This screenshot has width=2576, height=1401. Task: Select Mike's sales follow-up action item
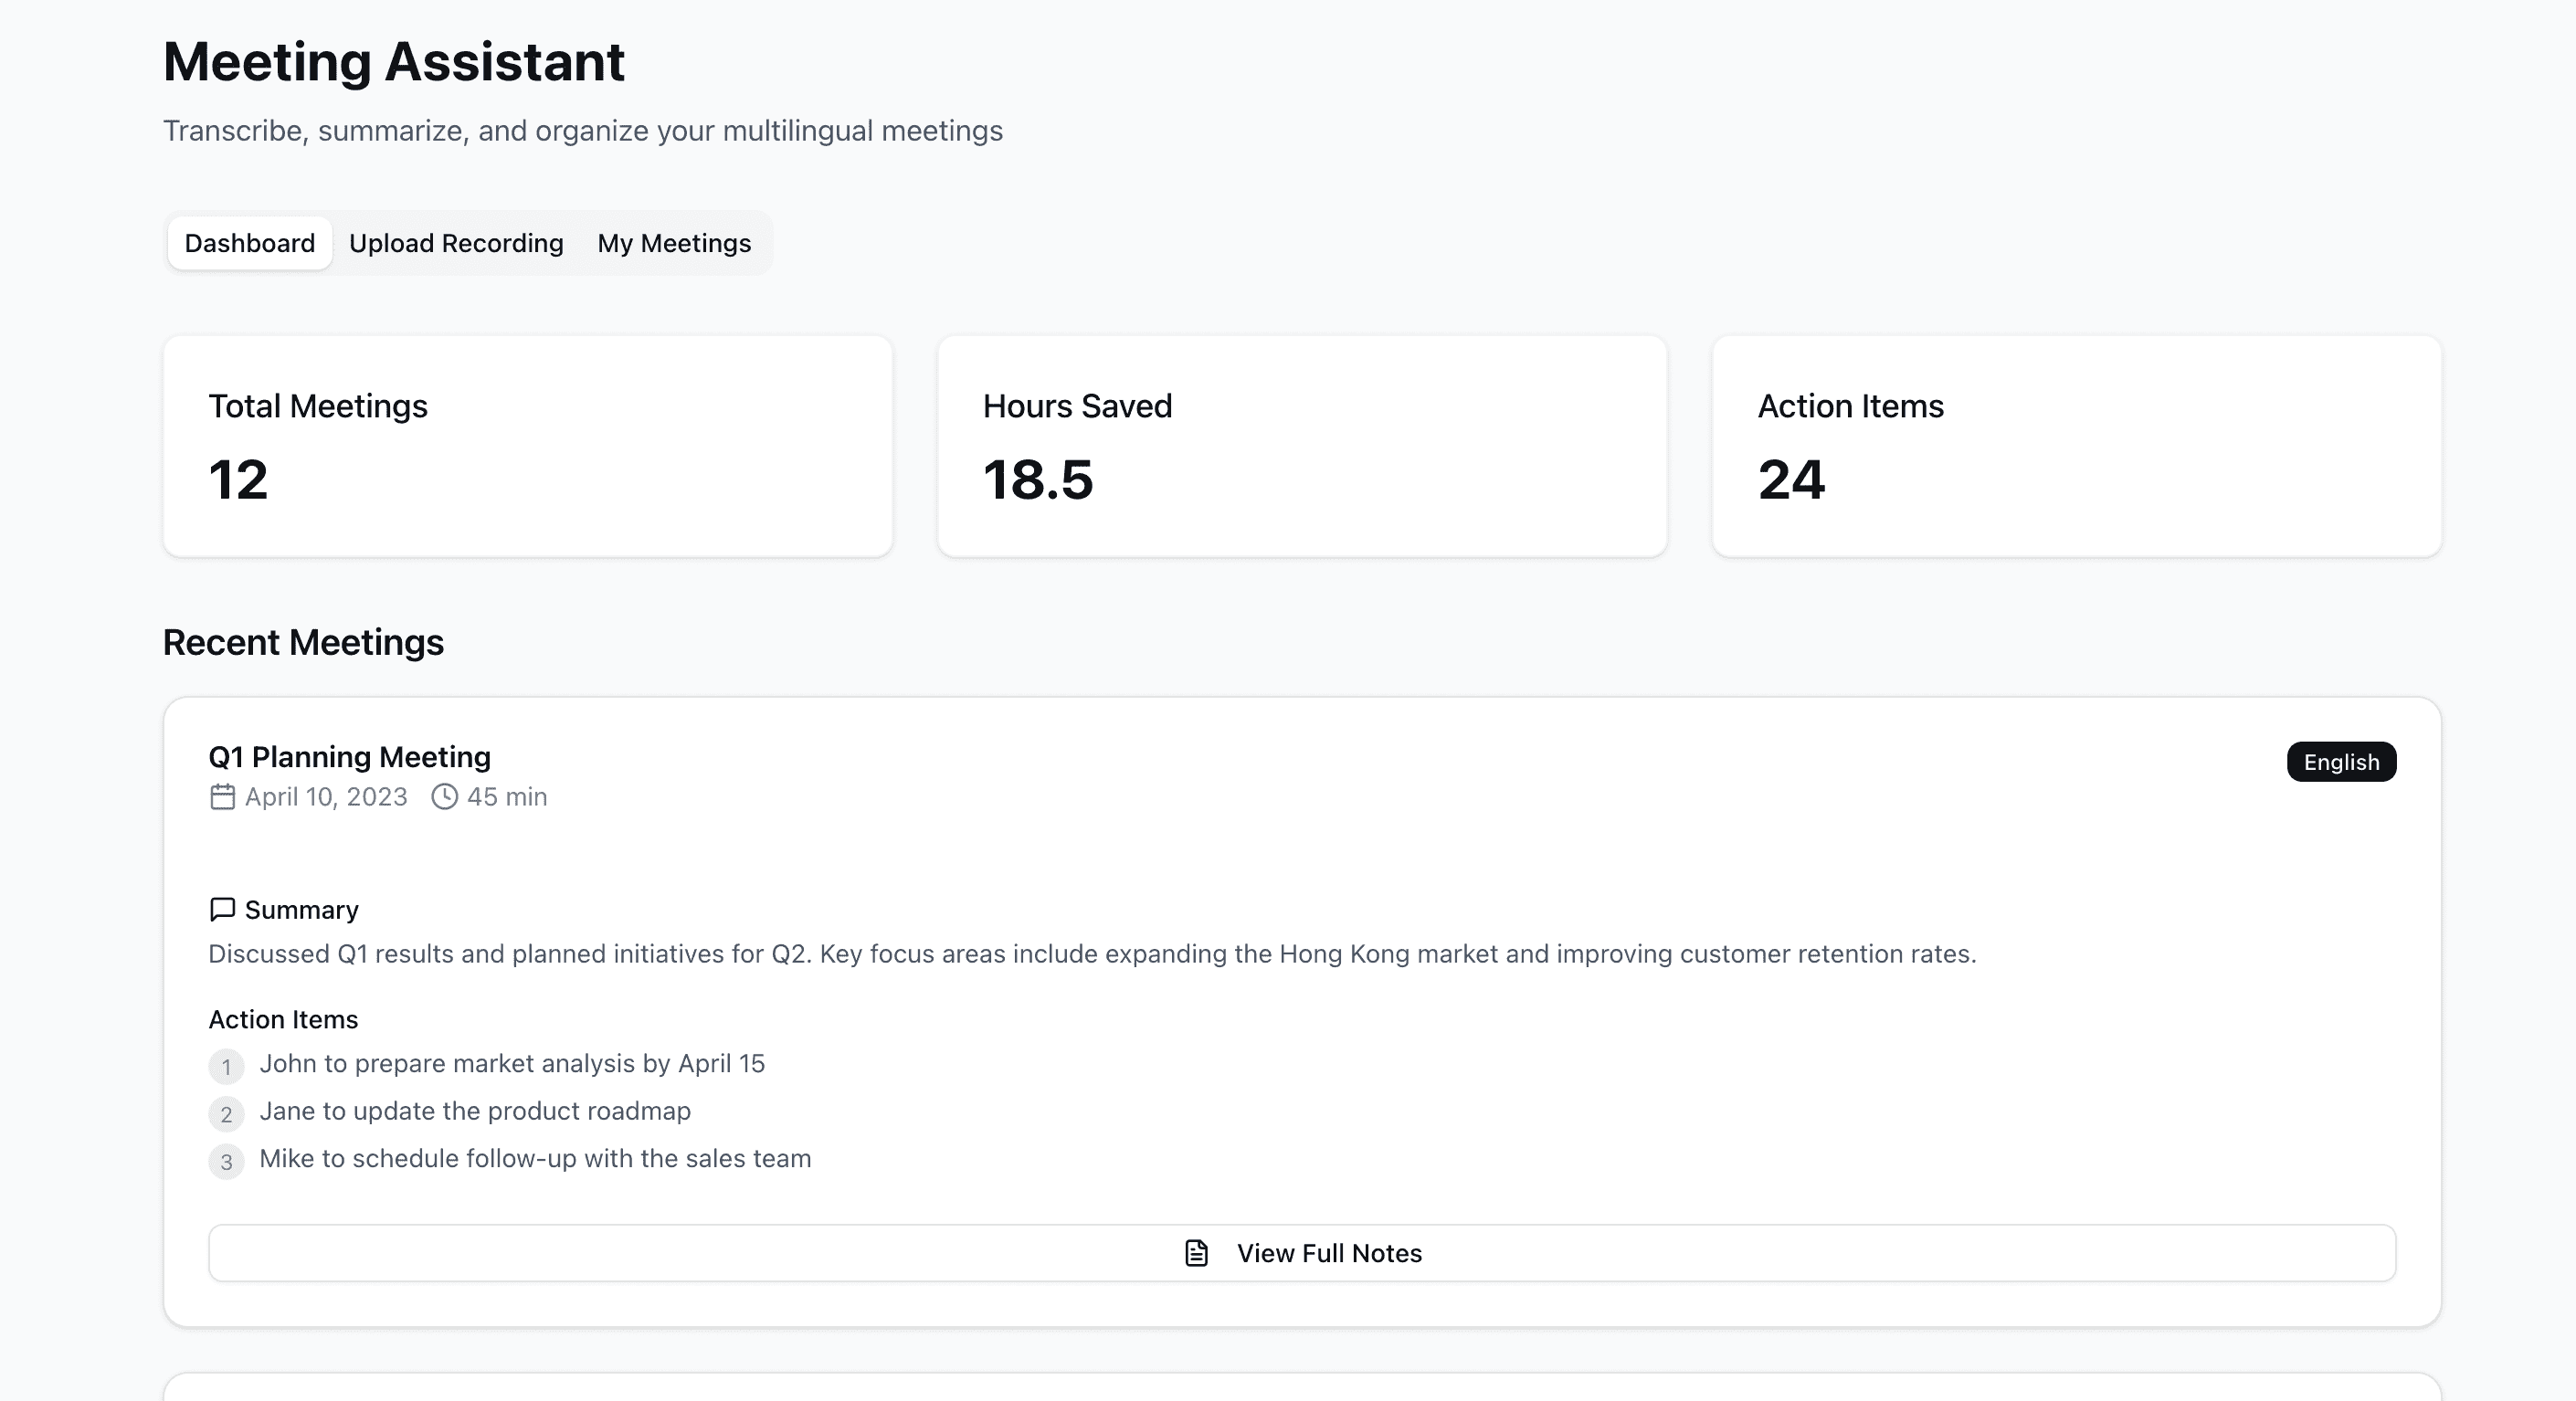[535, 1158]
